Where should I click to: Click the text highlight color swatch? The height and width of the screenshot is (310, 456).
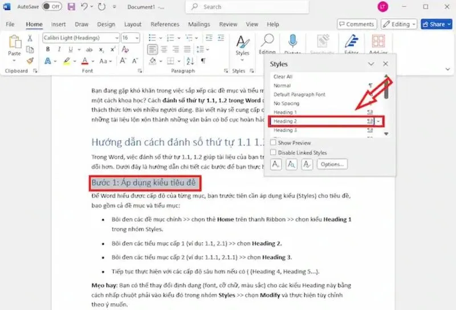click(x=67, y=61)
